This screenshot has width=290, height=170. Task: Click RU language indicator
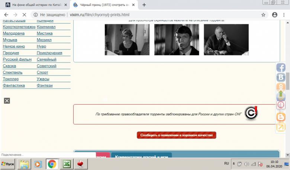tap(226, 164)
